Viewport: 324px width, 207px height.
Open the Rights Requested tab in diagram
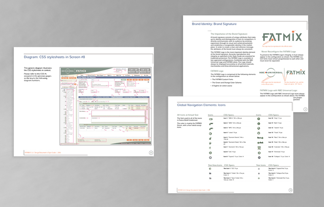coord(117,97)
